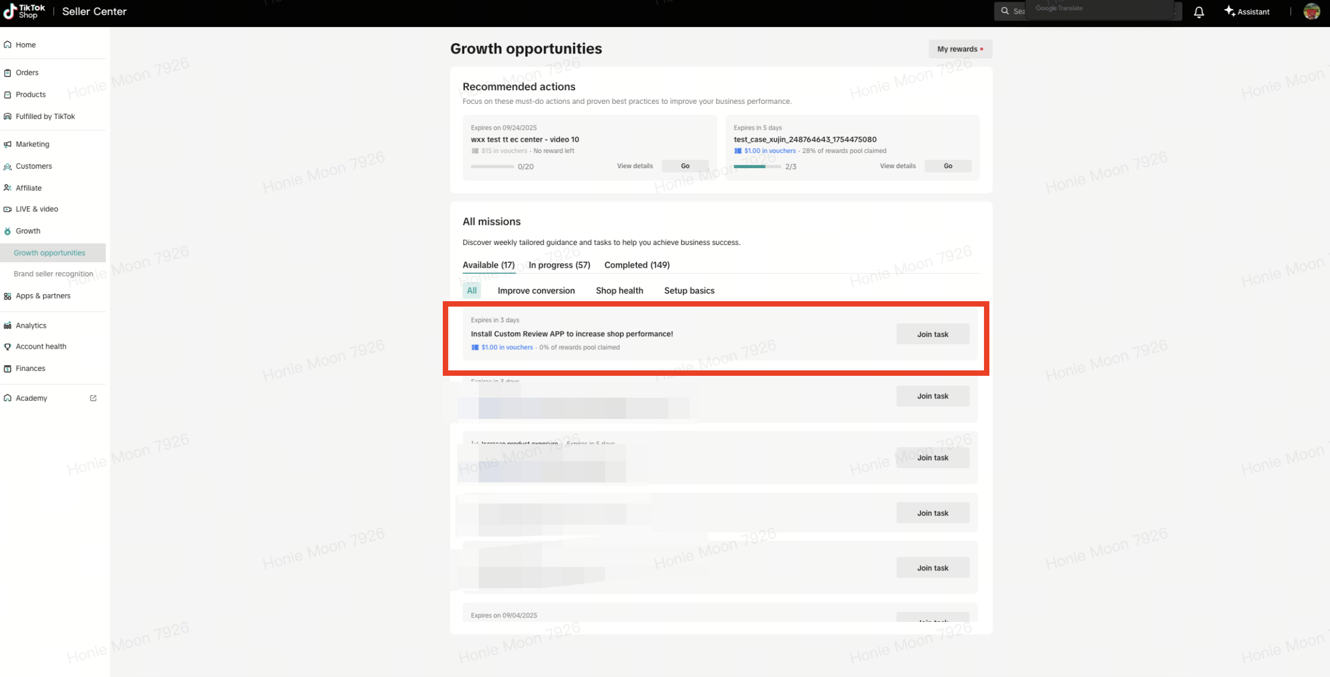This screenshot has height=677, width=1330.
Task: Click the notification bell icon
Action: tap(1199, 12)
